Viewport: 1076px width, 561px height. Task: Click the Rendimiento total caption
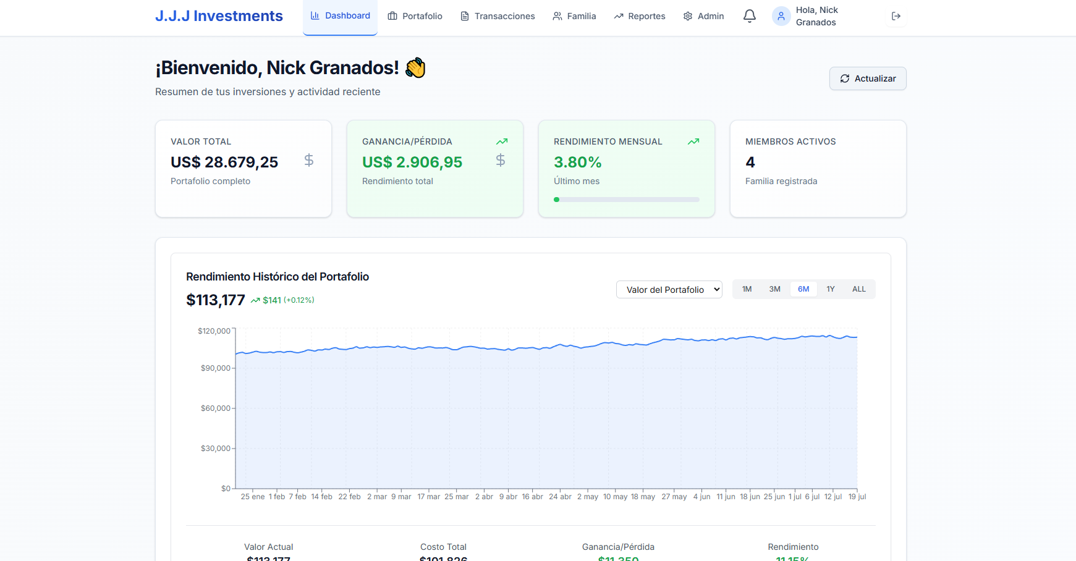[x=397, y=181]
